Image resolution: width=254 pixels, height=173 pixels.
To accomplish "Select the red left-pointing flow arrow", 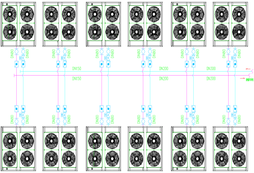I will click(x=248, y=69).
